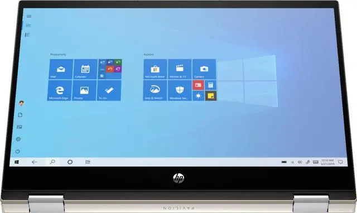Open the Calculator small tile

click(x=211, y=85)
